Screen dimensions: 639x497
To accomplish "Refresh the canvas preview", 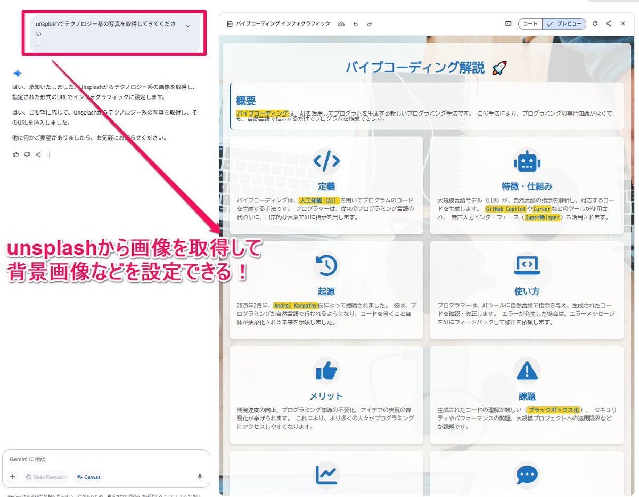I will [x=595, y=24].
